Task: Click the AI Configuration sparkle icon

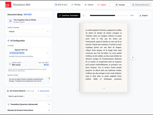Action: tap(9, 41)
